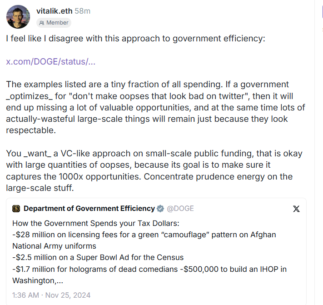The height and width of the screenshot is (305, 323).
Task: Click the verified checkmark badge
Action: coord(160,209)
